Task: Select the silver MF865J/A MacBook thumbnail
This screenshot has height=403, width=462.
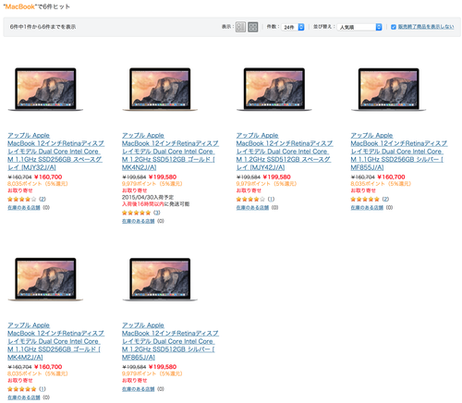Action: point(160,279)
